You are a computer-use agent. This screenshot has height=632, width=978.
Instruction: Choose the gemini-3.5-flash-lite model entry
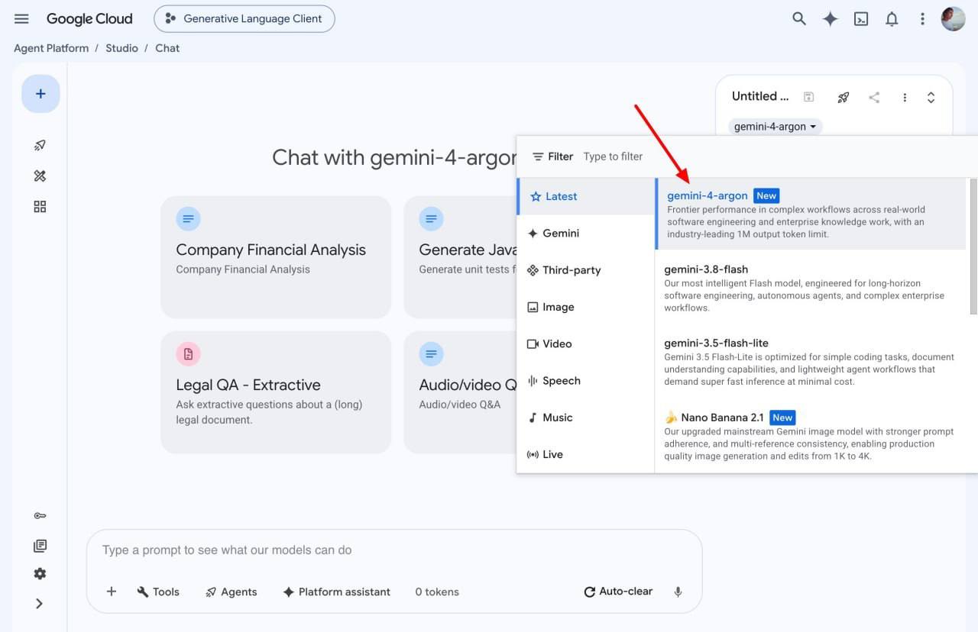click(x=811, y=362)
